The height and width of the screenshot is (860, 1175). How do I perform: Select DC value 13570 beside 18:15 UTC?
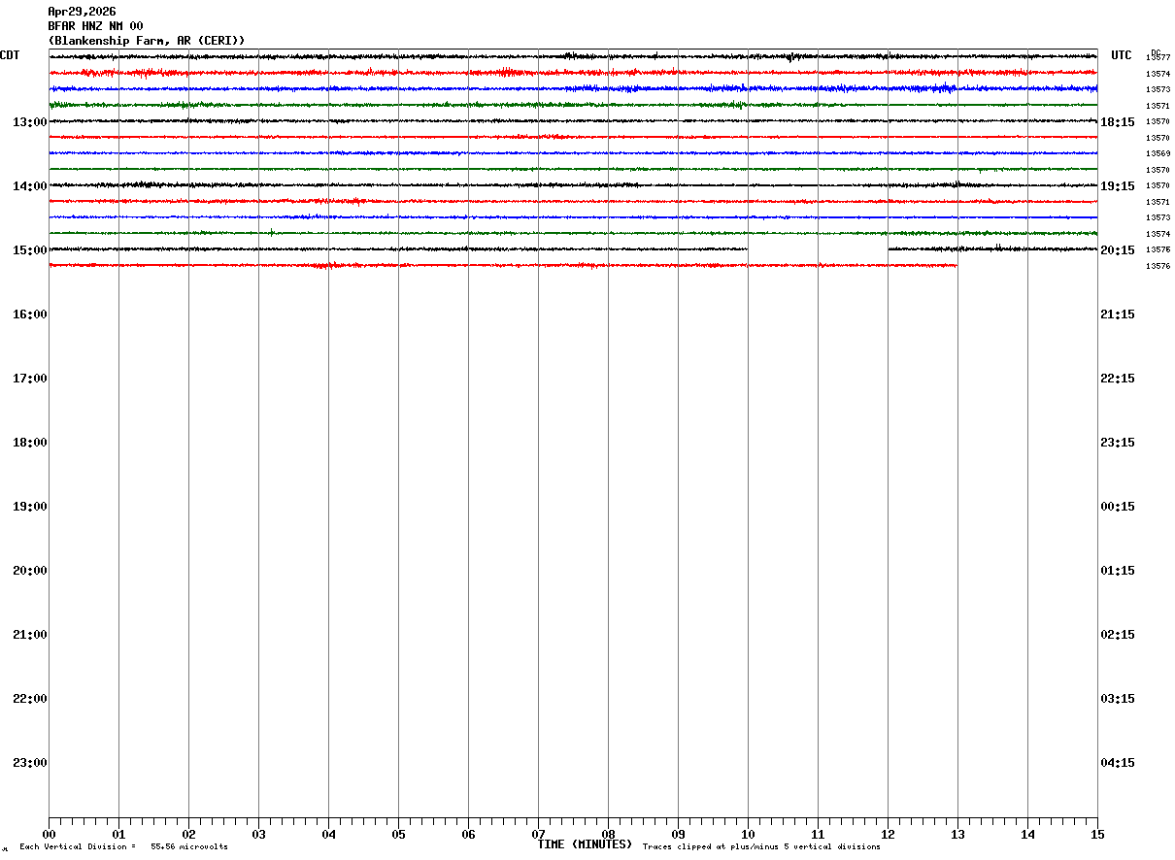click(1158, 122)
